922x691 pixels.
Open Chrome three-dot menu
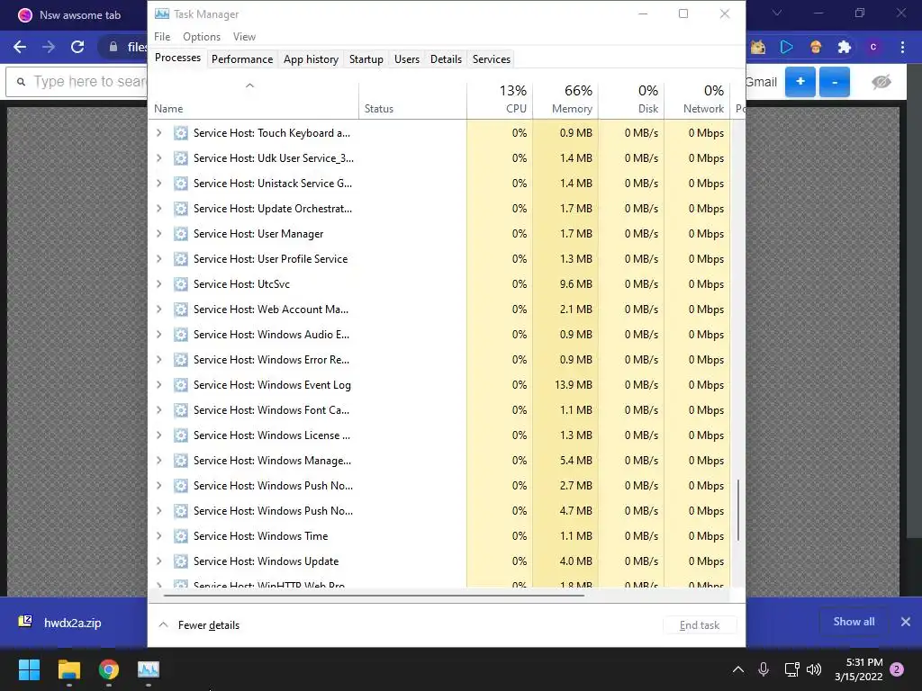pos(902,47)
